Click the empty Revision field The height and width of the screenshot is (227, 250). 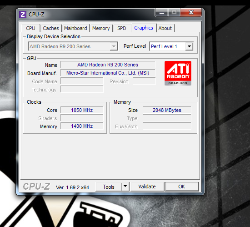click(x=144, y=81)
